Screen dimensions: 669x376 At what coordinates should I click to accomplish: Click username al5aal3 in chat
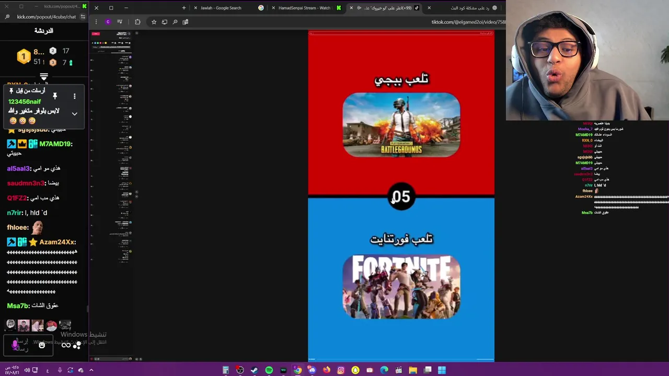[18, 169]
